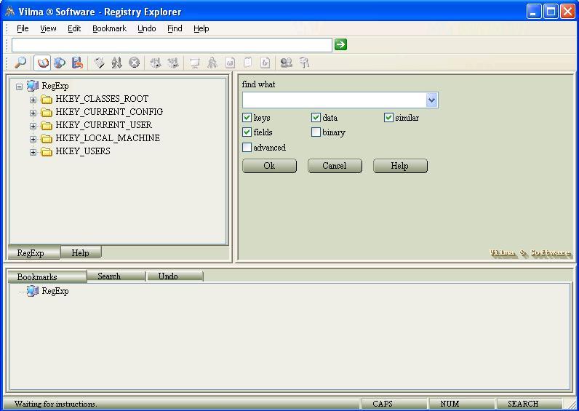Screen dimensions: 579x411
Task: Click the monitor-shaped toolbar icon
Action: [x=194, y=63]
